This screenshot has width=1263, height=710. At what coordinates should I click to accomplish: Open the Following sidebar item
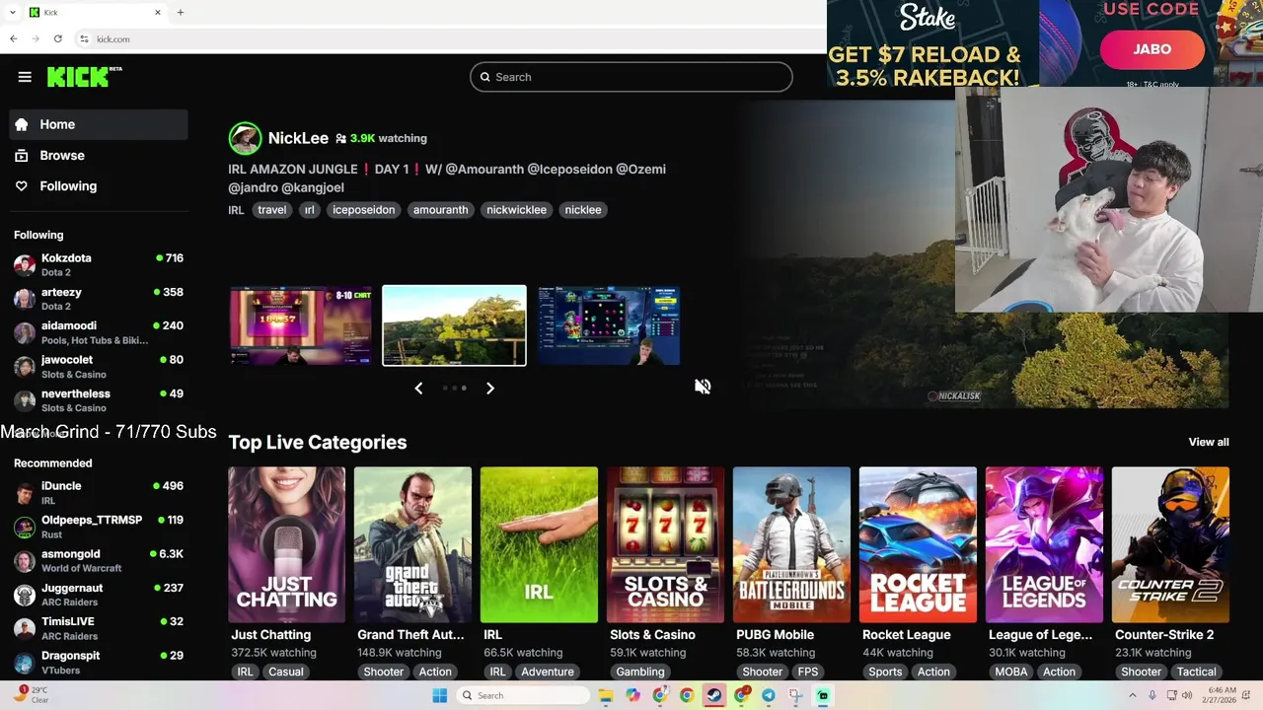pyautogui.click(x=99, y=185)
